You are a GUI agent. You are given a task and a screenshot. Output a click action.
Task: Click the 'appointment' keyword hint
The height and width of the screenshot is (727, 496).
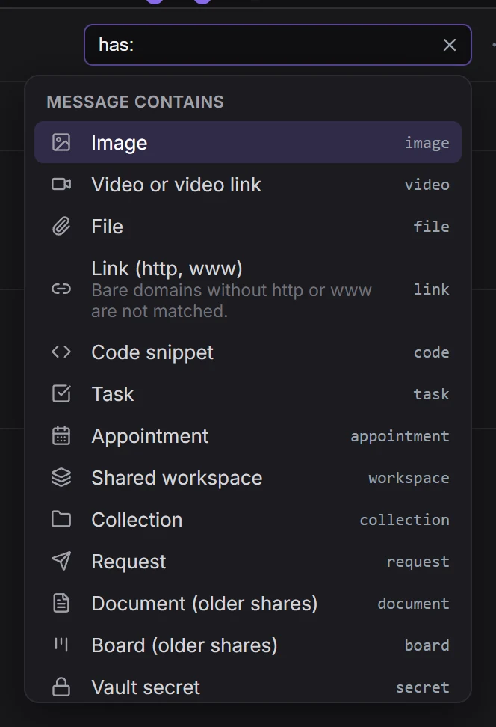pos(400,436)
